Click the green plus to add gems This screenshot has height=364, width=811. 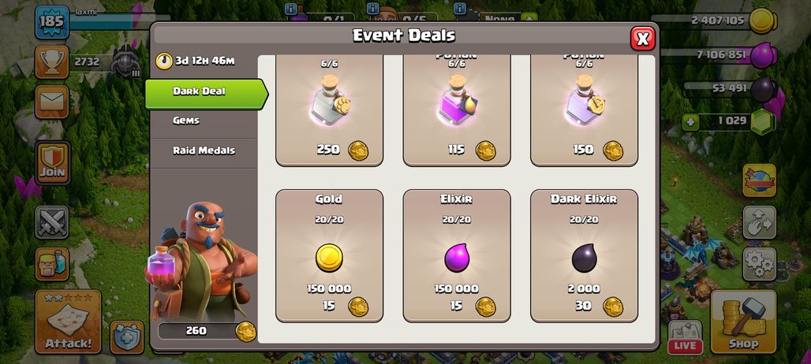coord(689,123)
